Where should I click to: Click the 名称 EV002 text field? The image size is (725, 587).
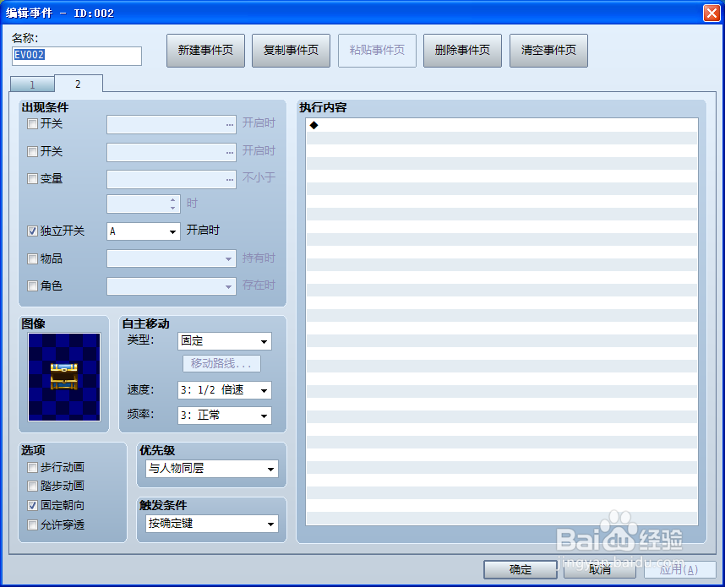click(77, 56)
